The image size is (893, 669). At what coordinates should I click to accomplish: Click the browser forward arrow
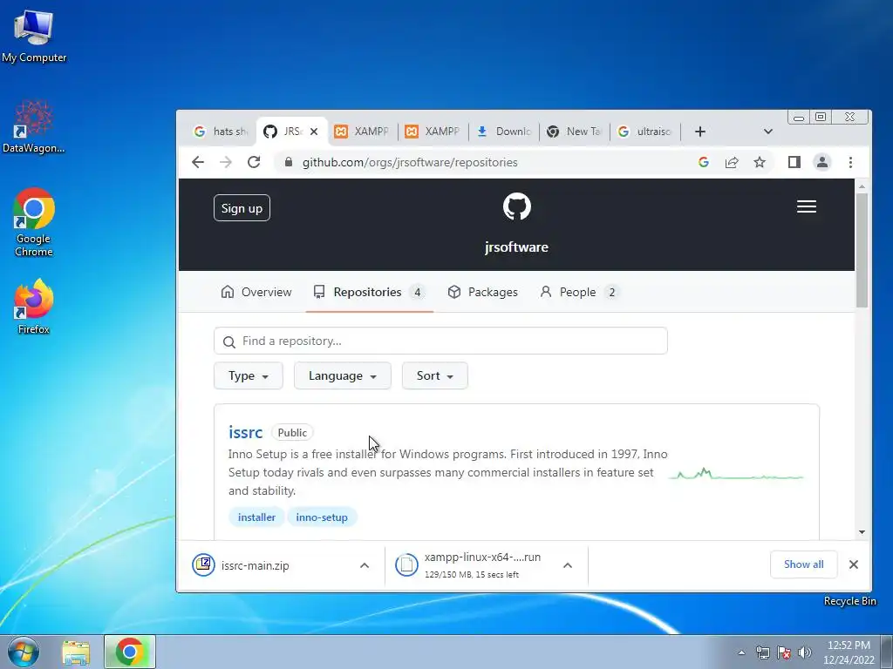tap(226, 162)
